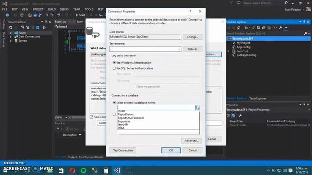Click Refresh icon in Solution Explorer toolbar

(258, 28)
